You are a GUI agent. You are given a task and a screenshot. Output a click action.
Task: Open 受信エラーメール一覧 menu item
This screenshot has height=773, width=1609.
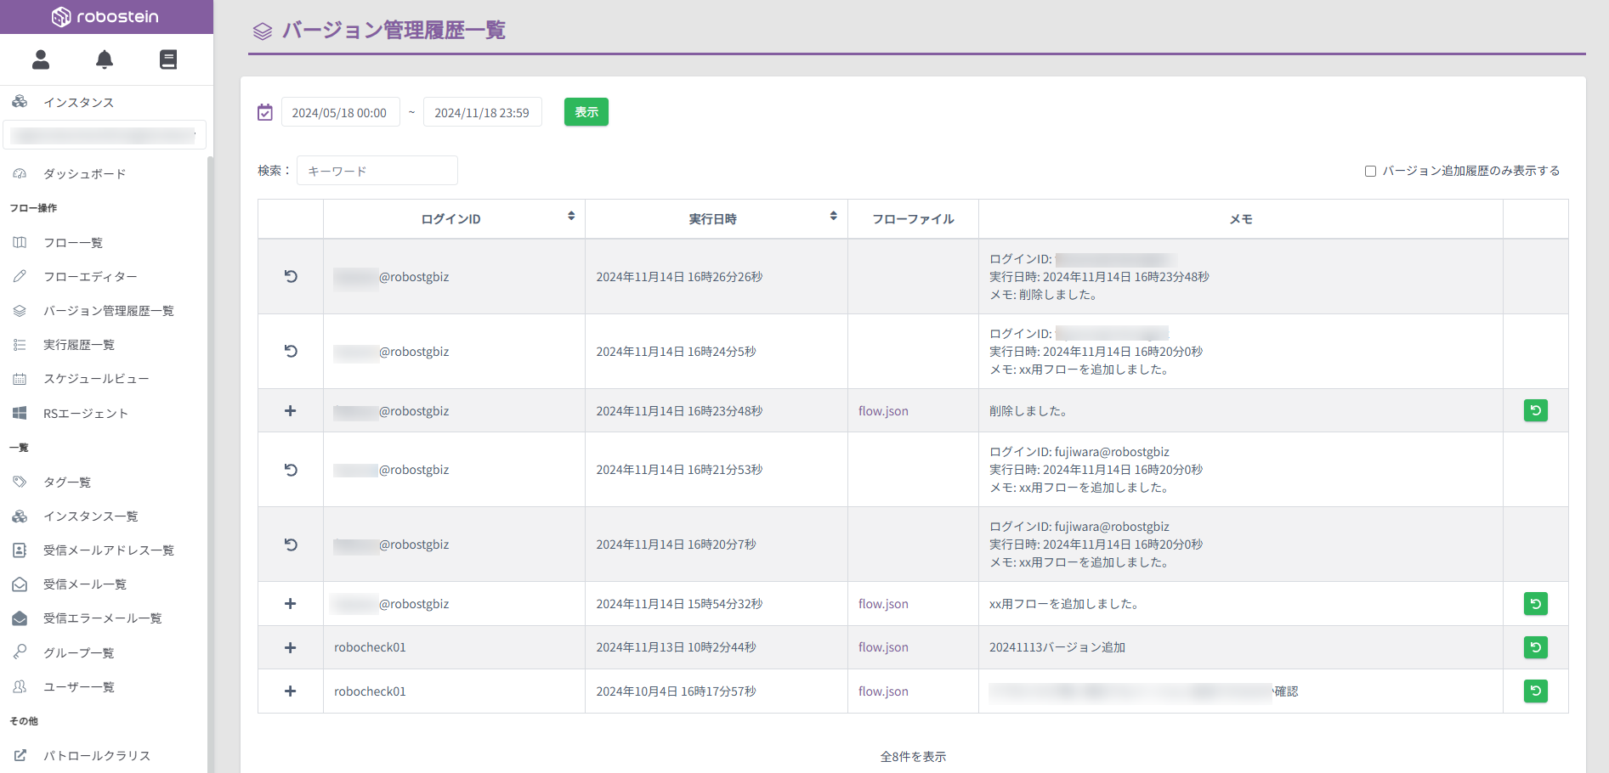[x=102, y=618]
